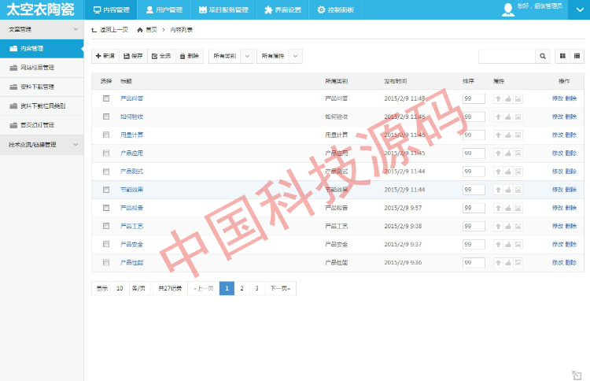Click the image attribute icon for 如何验收

(x=518, y=117)
